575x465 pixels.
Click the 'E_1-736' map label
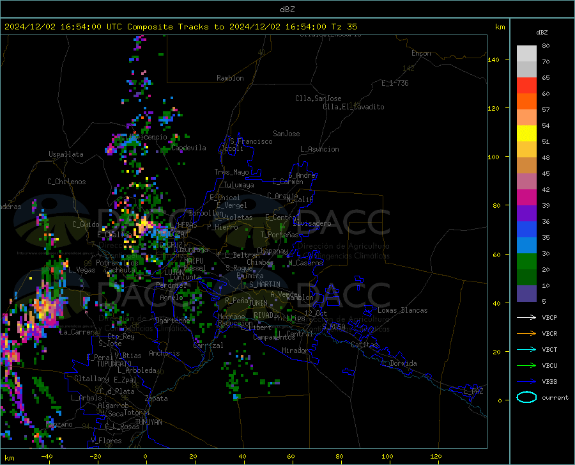tap(395, 83)
